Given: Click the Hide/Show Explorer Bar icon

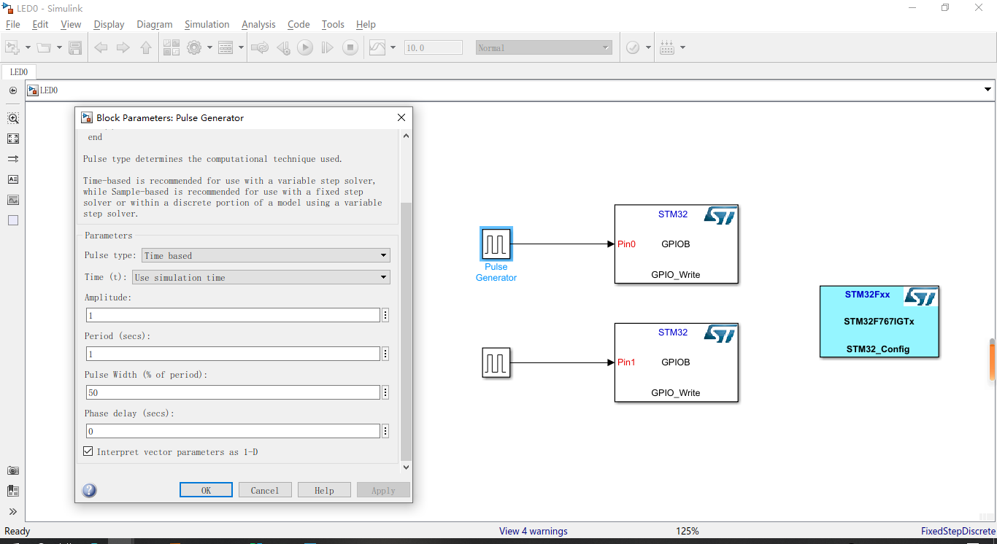Looking at the screenshot, I should [x=12, y=90].
